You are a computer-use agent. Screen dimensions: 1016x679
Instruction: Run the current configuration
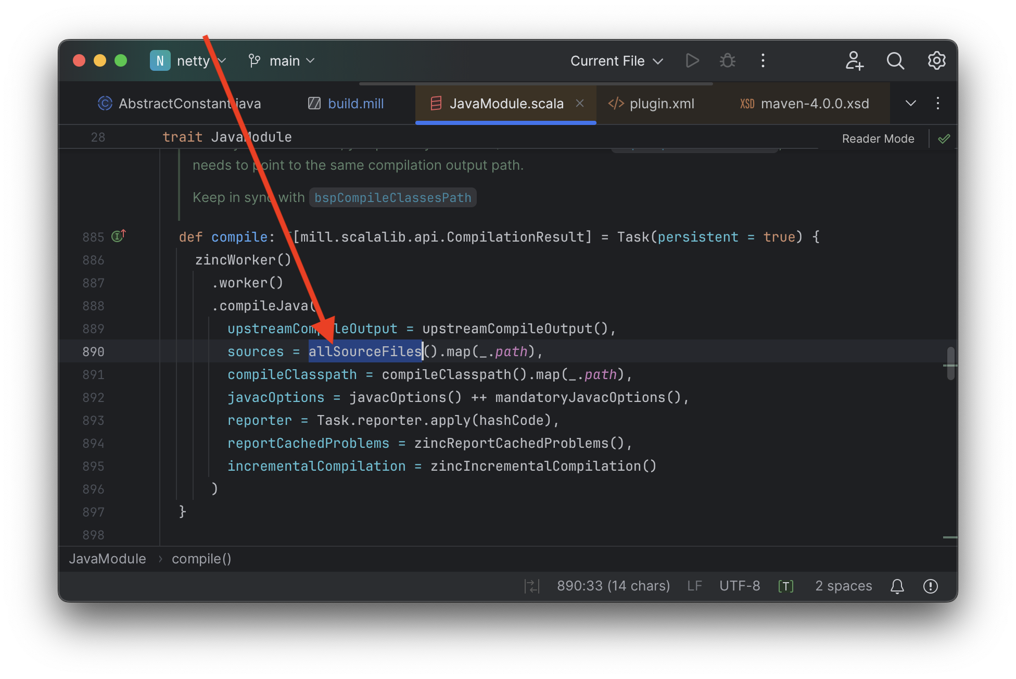(x=692, y=60)
